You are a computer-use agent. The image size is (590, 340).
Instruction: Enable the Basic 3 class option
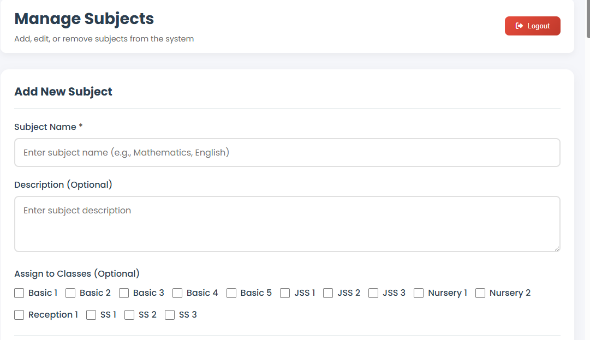[x=124, y=293]
